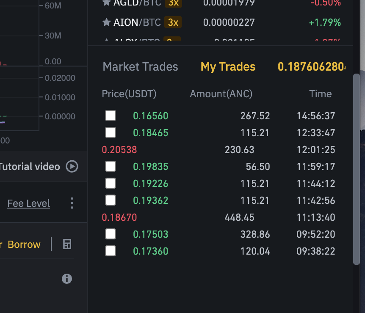
Task: Click the Borrow option
Action: pos(24,244)
